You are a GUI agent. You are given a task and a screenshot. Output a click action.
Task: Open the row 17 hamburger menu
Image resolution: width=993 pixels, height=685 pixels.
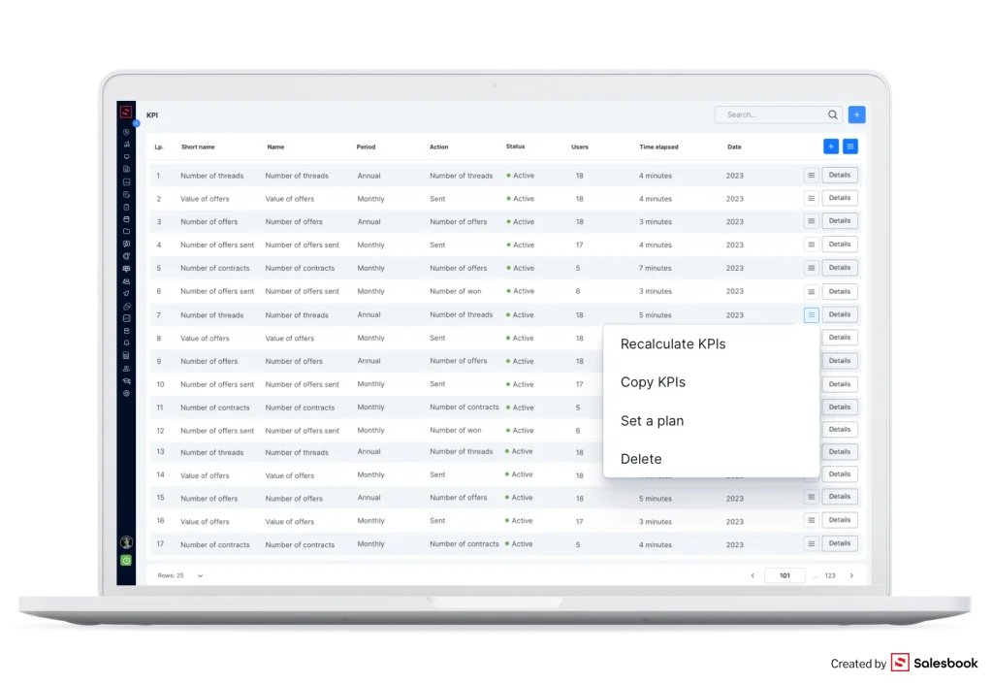(812, 543)
